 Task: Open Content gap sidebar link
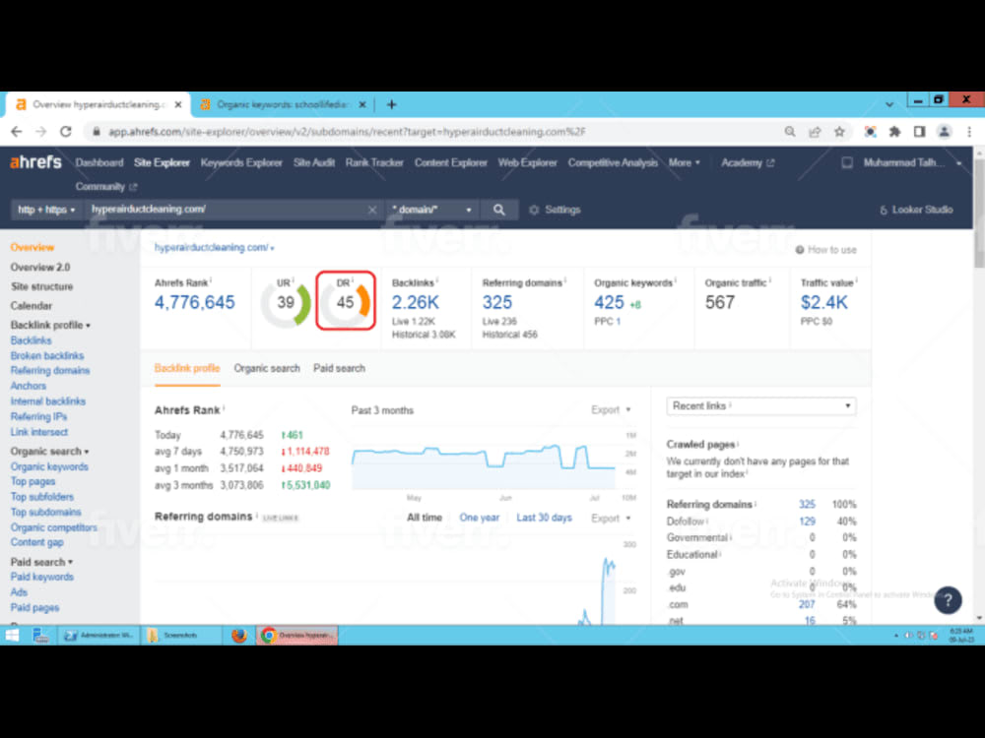[37, 542]
